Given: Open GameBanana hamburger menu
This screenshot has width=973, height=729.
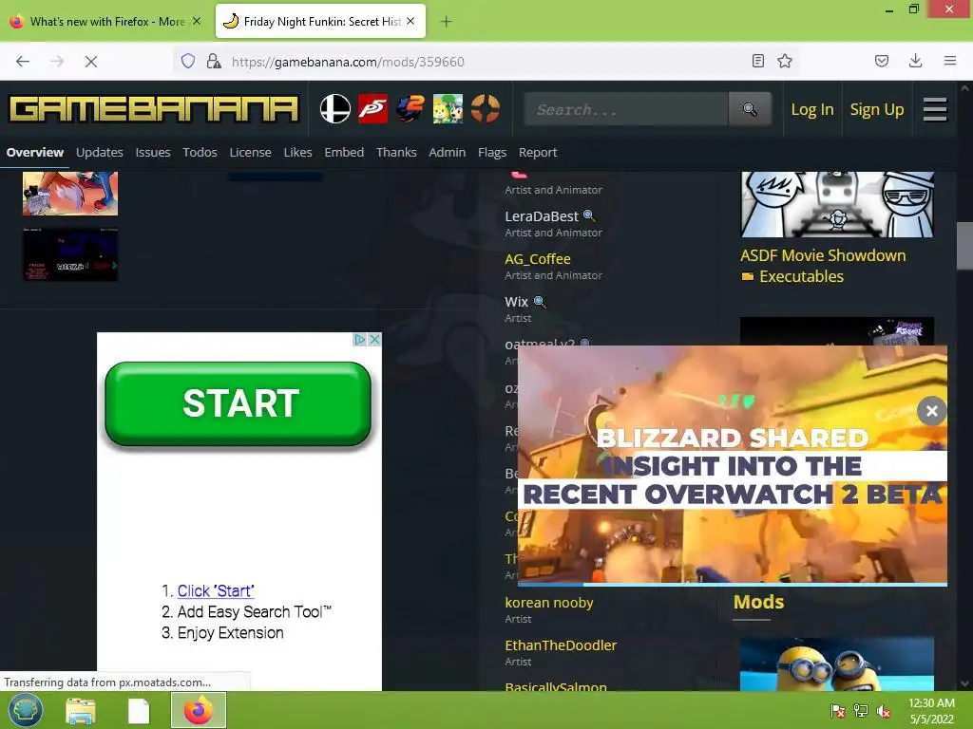Looking at the screenshot, I should 935,110.
